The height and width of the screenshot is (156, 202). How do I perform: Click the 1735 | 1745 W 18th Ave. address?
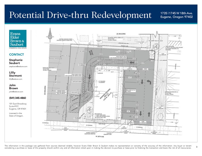click(x=176, y=13)
